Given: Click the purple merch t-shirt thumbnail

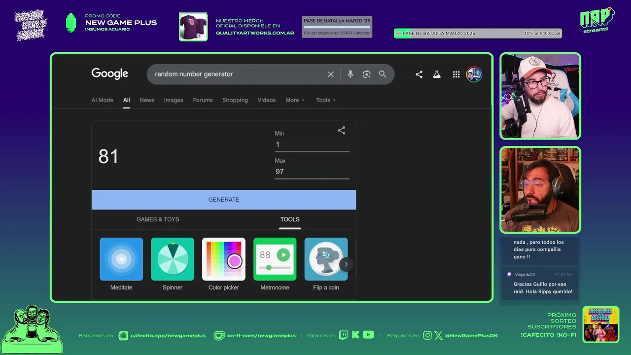Looking at the screenshot, I should click(x=193, y=27).
